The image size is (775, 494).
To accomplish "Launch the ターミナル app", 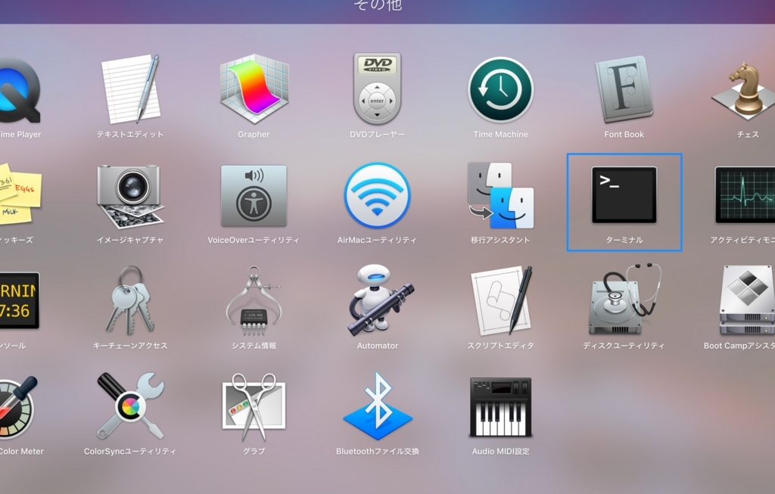I will coord(624,194).
